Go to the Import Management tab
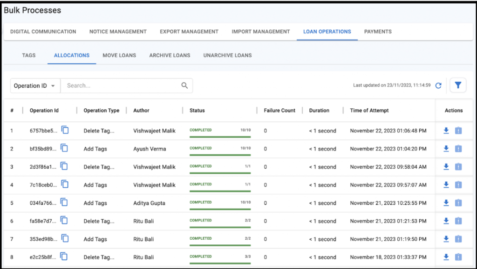The height and width of the screenshot is (269, 477). tap(260, 32)
